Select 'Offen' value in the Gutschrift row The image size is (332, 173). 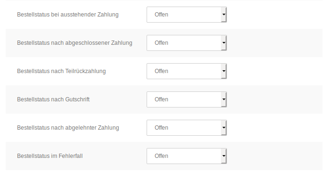161,99
